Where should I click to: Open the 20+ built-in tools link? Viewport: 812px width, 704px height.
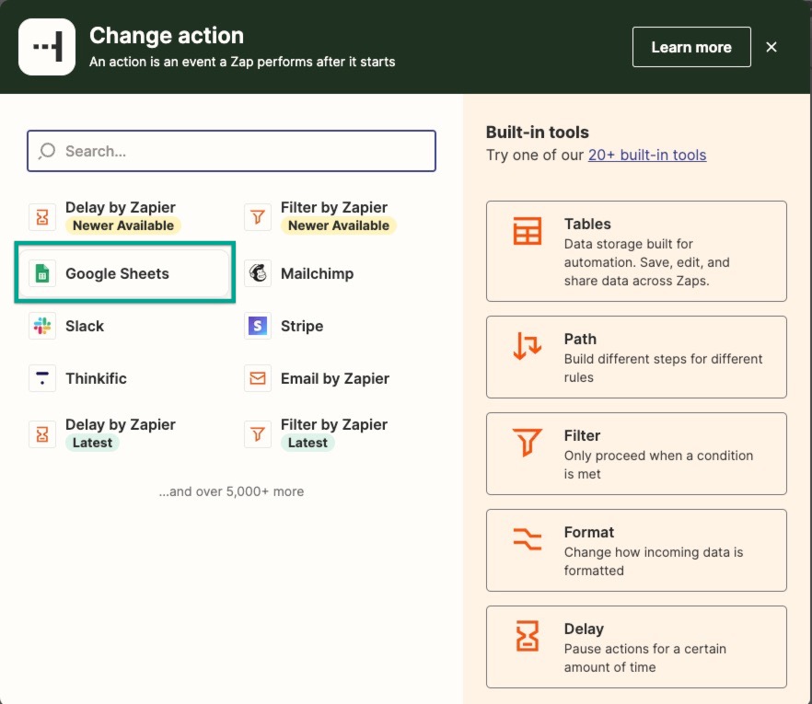click(646, 155)
